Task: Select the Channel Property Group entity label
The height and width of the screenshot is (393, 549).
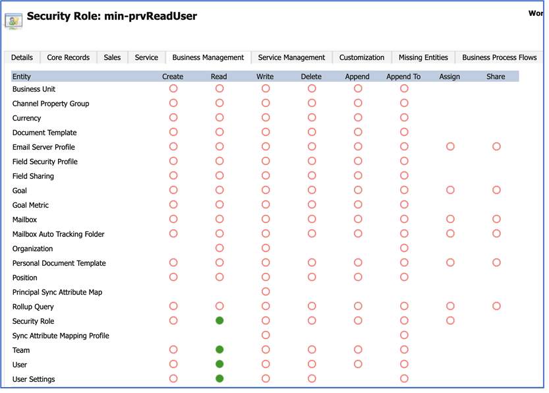Action: tap(51, 104)
